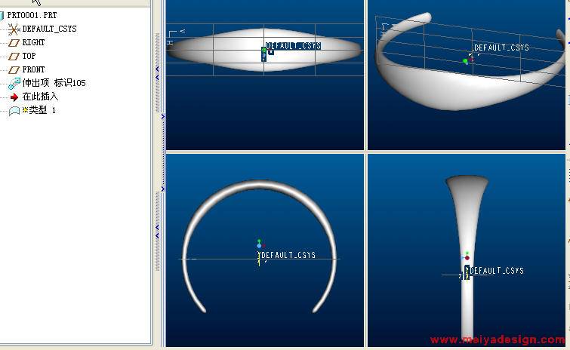
Task: Click the 类型 1 style feature icon
Action: pyautogui.click(x=14, y=111)
